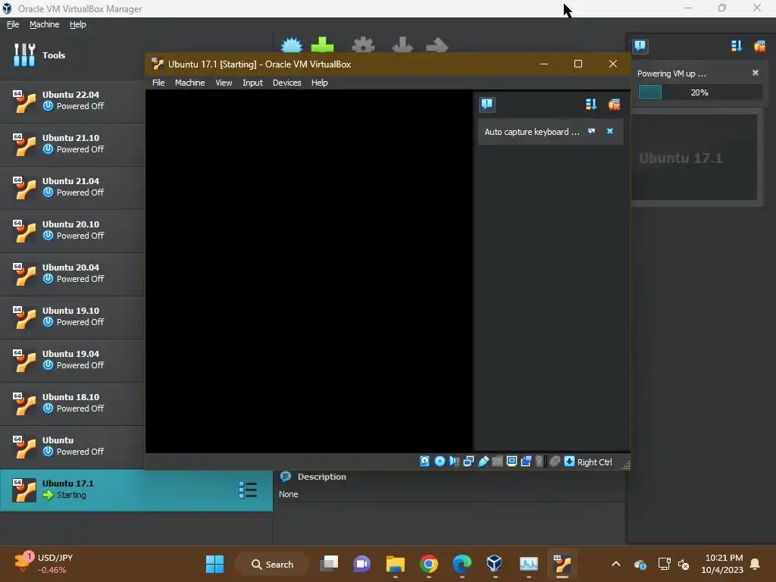This screenshot has width=776, height=582.
Task: Delete finished notifications in VM window
Action: [614, 104]
